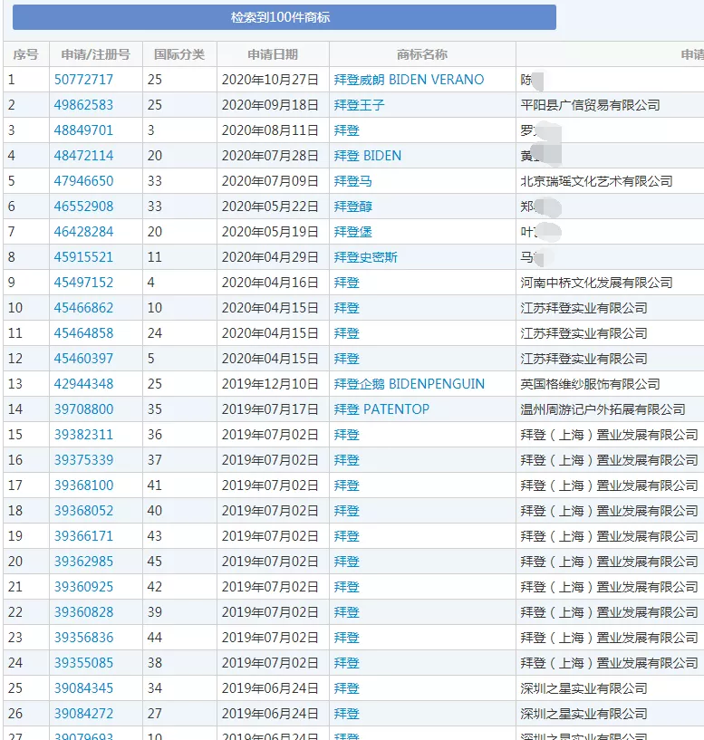Open registration number 39360925
704x740 pixels.
pos(83,587)
